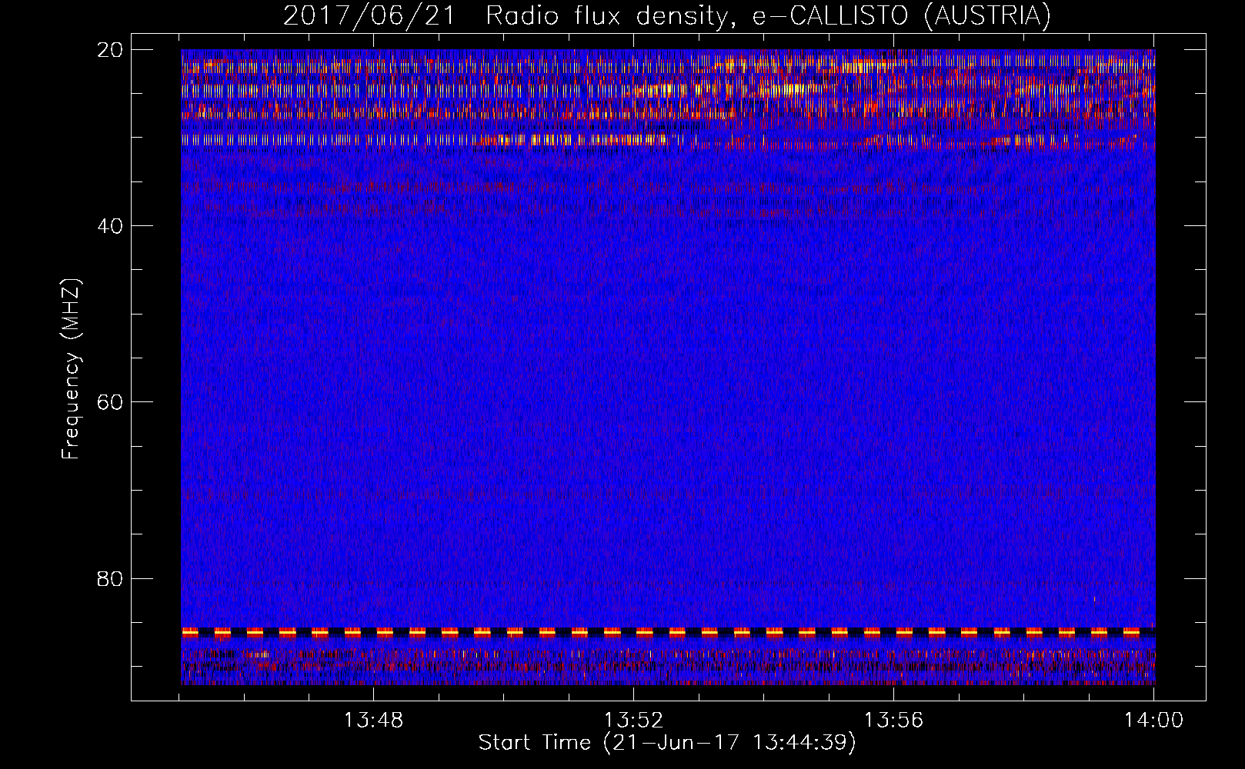
Task: Click the '13:52' time tick label
Action: pos(633,721)
